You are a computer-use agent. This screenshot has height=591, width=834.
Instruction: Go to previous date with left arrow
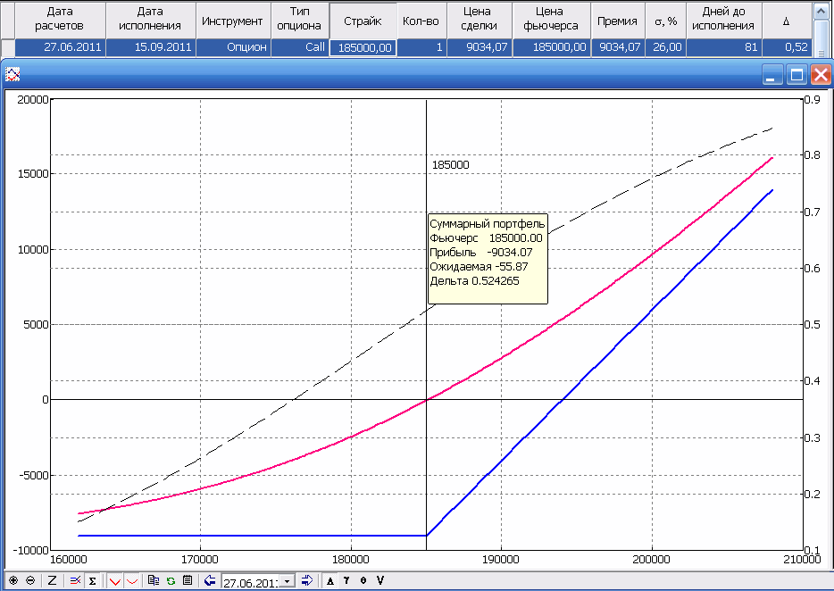point(210,580)
